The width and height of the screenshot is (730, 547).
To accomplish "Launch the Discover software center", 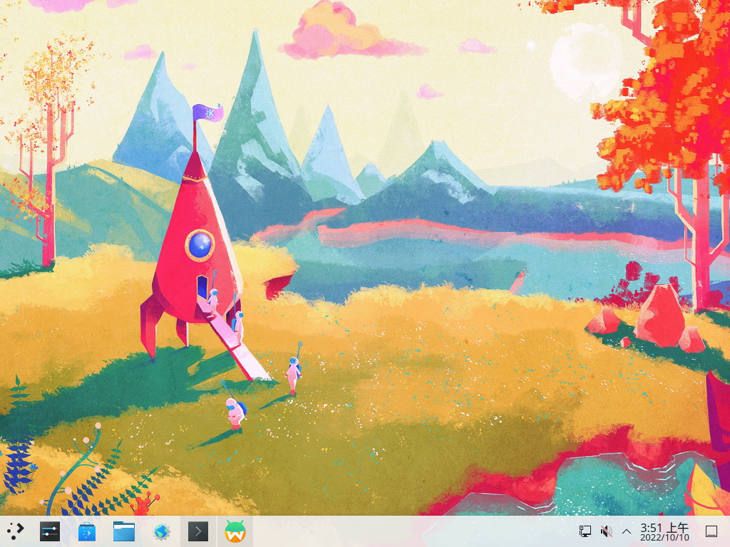I will coord(87,531).
